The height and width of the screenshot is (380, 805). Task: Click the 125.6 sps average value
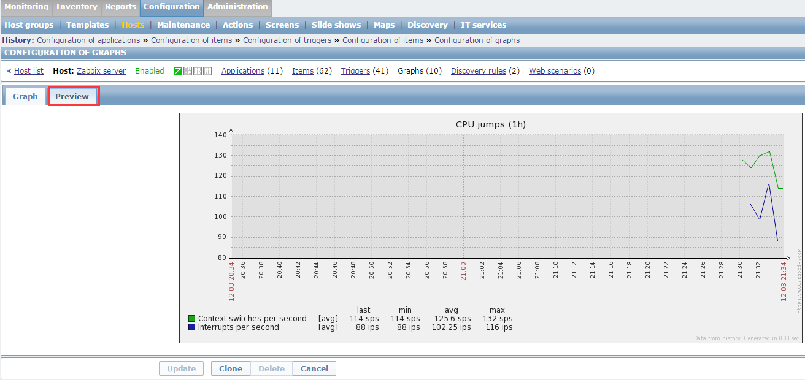coord(452,319)
